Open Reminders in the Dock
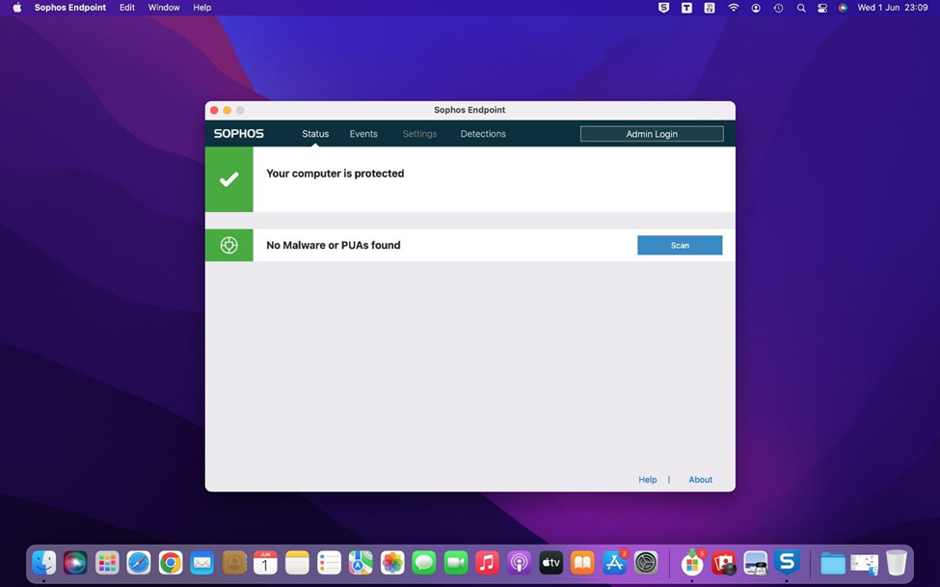The height and width of the screenshot is (587, 940). point(329,563)
